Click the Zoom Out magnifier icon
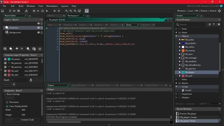This screenshot has width=224, height=126. (x=66, y=11)
